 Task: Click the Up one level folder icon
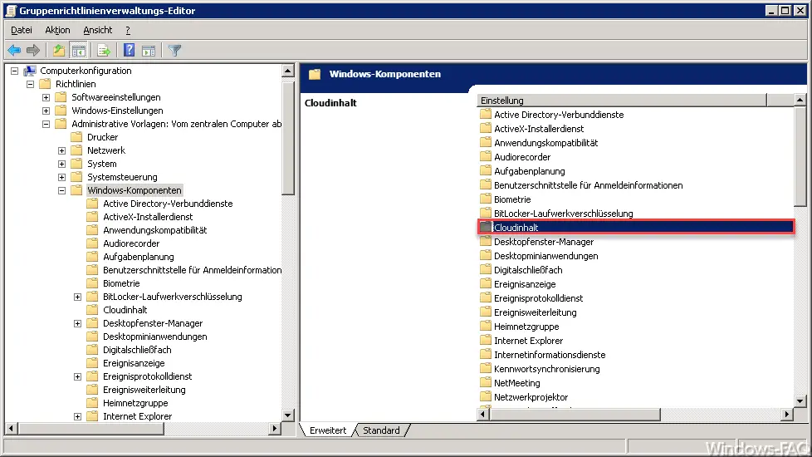point(58,50)
